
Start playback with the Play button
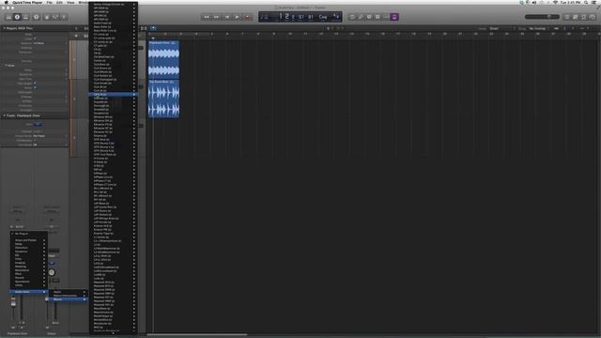pos(238,17)
